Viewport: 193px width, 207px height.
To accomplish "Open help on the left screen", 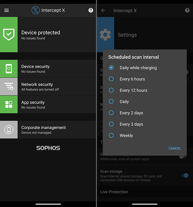I will [91, 10].
